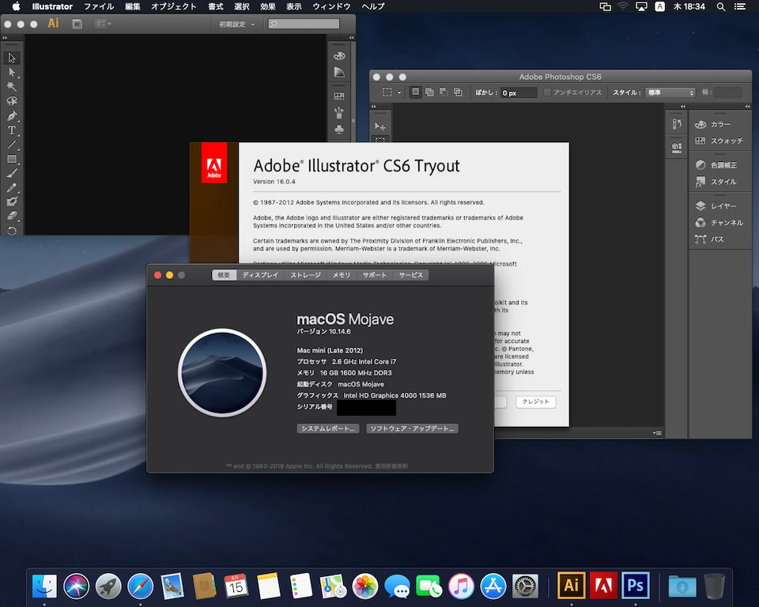Open Illustrator's Symbols panel club icon
Image resolution: width=759 pixels, height=607 pixels.
coord(339,130)
